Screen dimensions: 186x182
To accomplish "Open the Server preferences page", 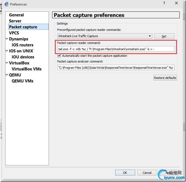I will [x=15, y=21].
